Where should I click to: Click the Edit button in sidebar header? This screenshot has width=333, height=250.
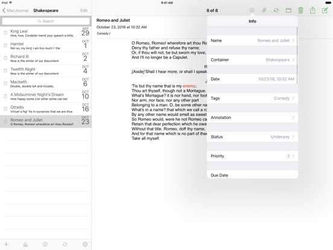point(84,10)
